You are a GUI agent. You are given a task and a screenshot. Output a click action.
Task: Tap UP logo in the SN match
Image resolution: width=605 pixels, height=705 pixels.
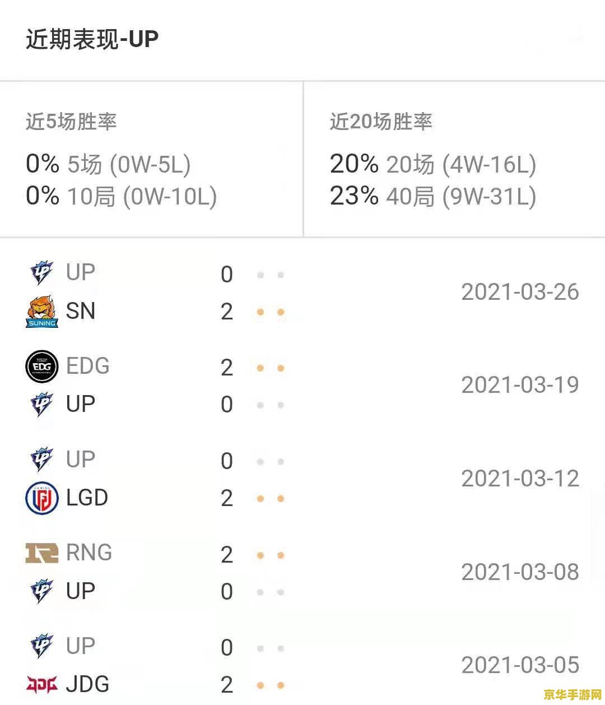(x=42, y=273)
